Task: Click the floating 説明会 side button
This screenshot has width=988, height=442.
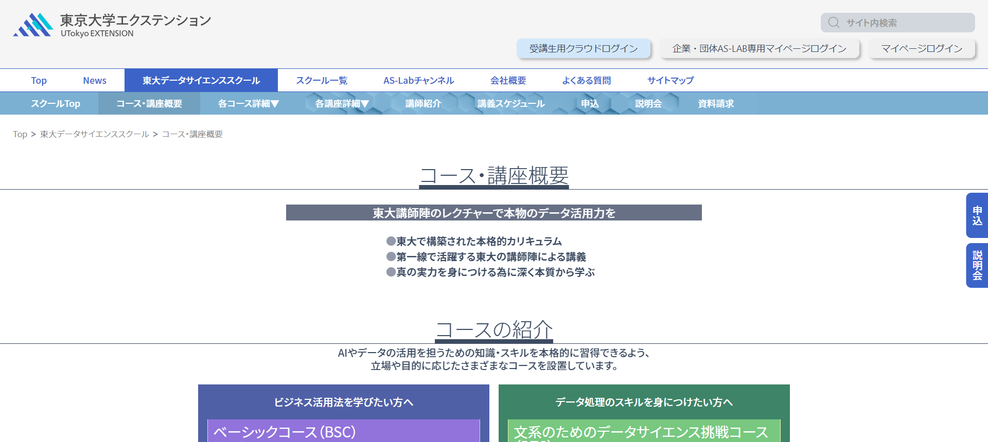Action: point(977,265)
